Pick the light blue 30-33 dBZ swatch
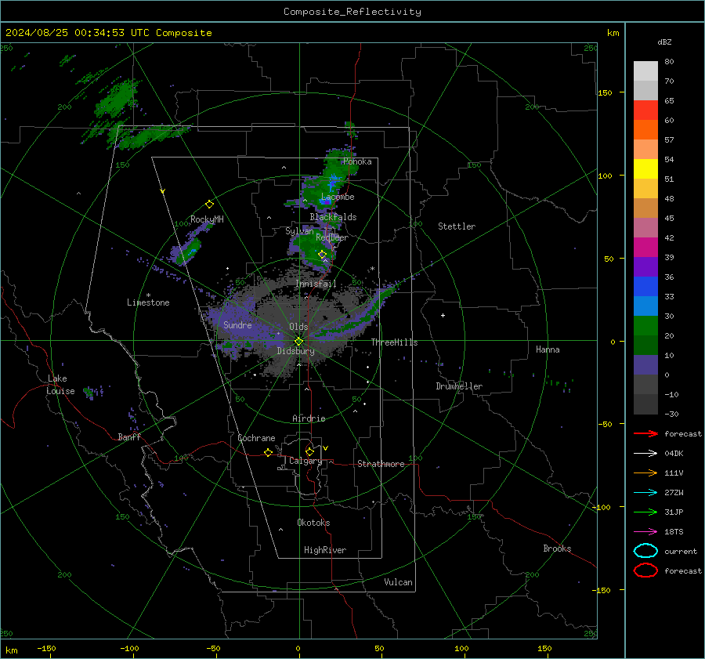This screenshot has height=659, width=705. (645, 306)
